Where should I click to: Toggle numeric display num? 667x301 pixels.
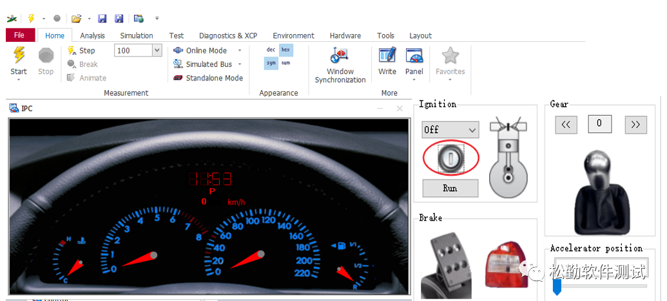pyautogui.click(x=286, y=63)
